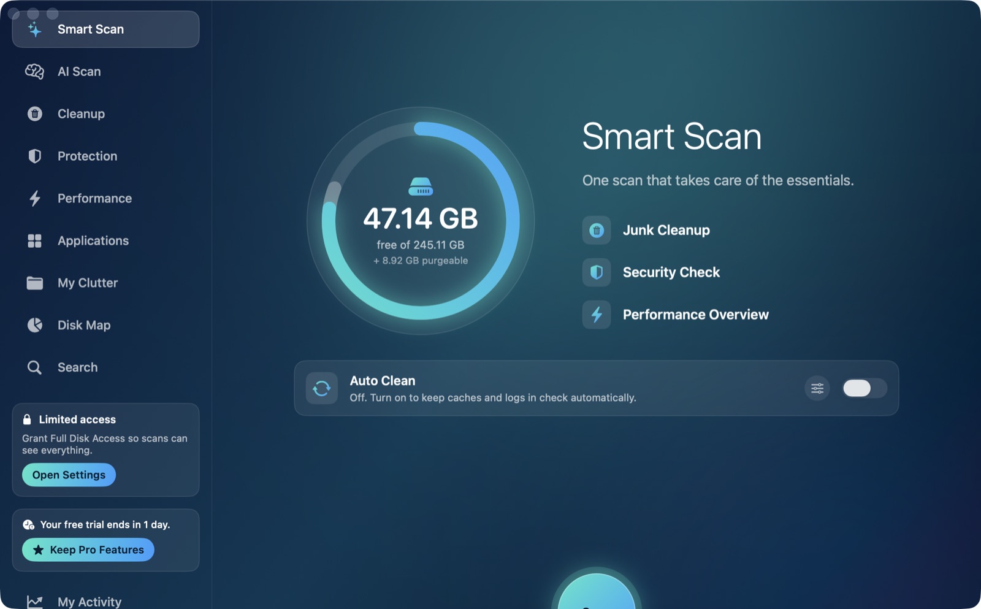Click the '+ 8.92 GB purgeable' text
This screenshot has height=609, width=981.
(421, 261)
